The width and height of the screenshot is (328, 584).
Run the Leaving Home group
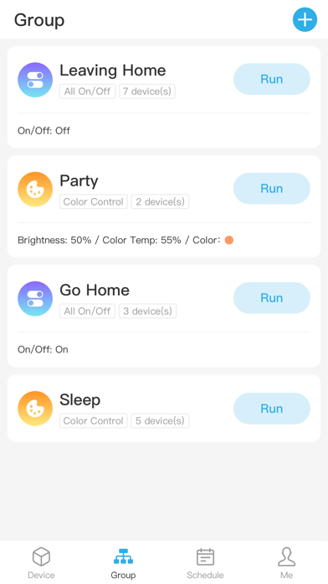272,79
